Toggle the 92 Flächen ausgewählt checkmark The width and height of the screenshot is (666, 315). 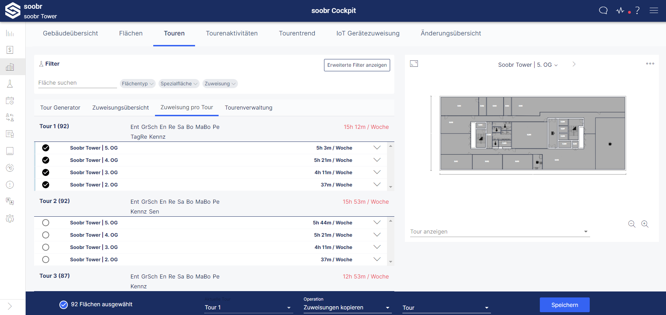pos(64,304)
